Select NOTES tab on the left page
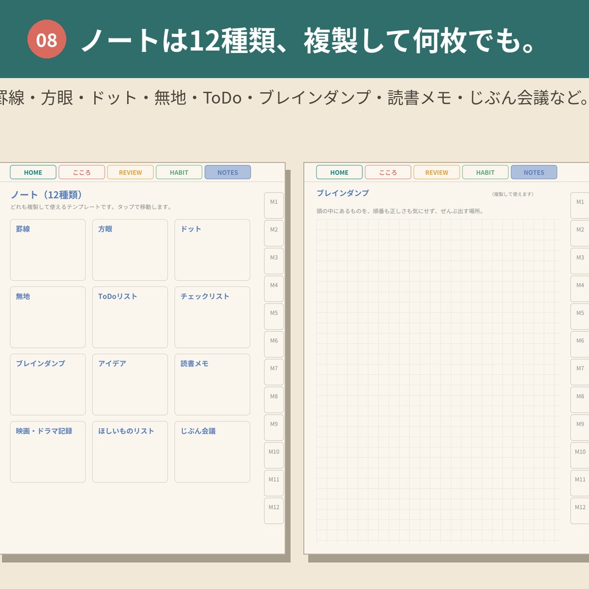 [x=228, y=173]
